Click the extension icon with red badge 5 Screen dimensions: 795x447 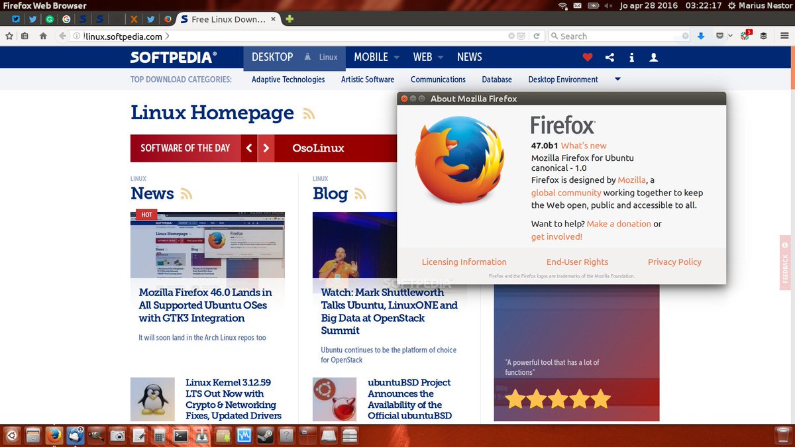[746, 35]
